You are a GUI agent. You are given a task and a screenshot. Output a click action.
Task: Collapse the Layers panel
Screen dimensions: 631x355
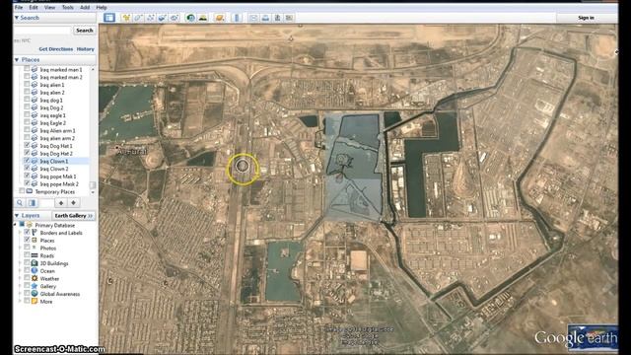(17, 216)
